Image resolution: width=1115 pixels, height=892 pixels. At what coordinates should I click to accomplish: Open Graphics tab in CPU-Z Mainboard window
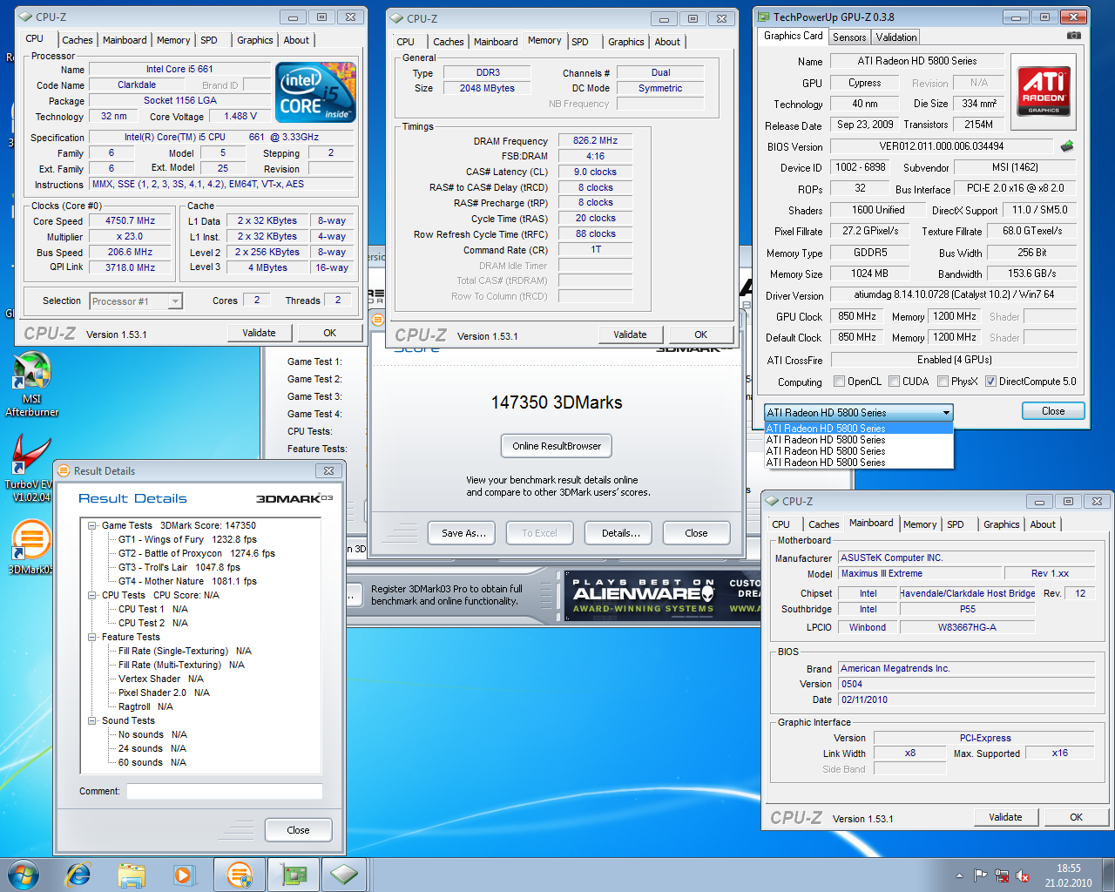1001,524
